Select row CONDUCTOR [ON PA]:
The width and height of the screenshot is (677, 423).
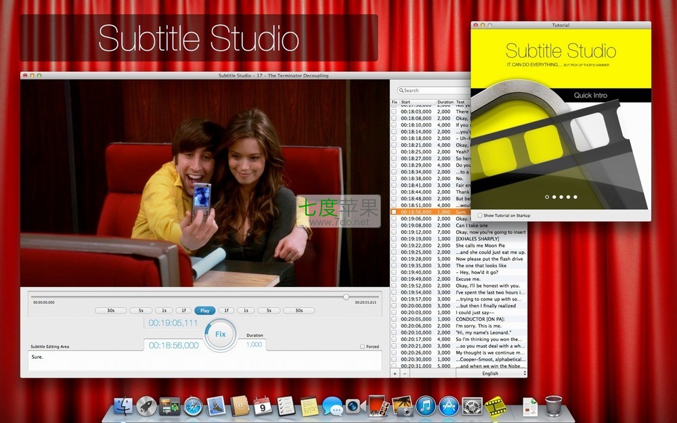click(458, 319)
